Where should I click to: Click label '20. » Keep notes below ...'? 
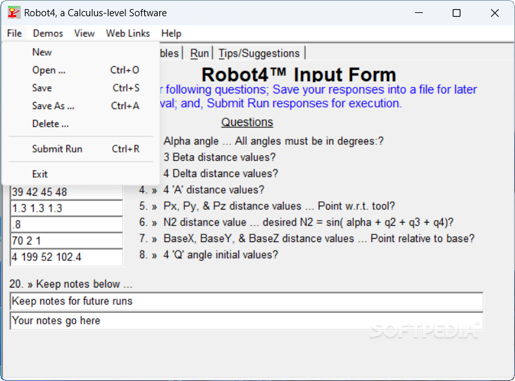[x=71, y=284]
